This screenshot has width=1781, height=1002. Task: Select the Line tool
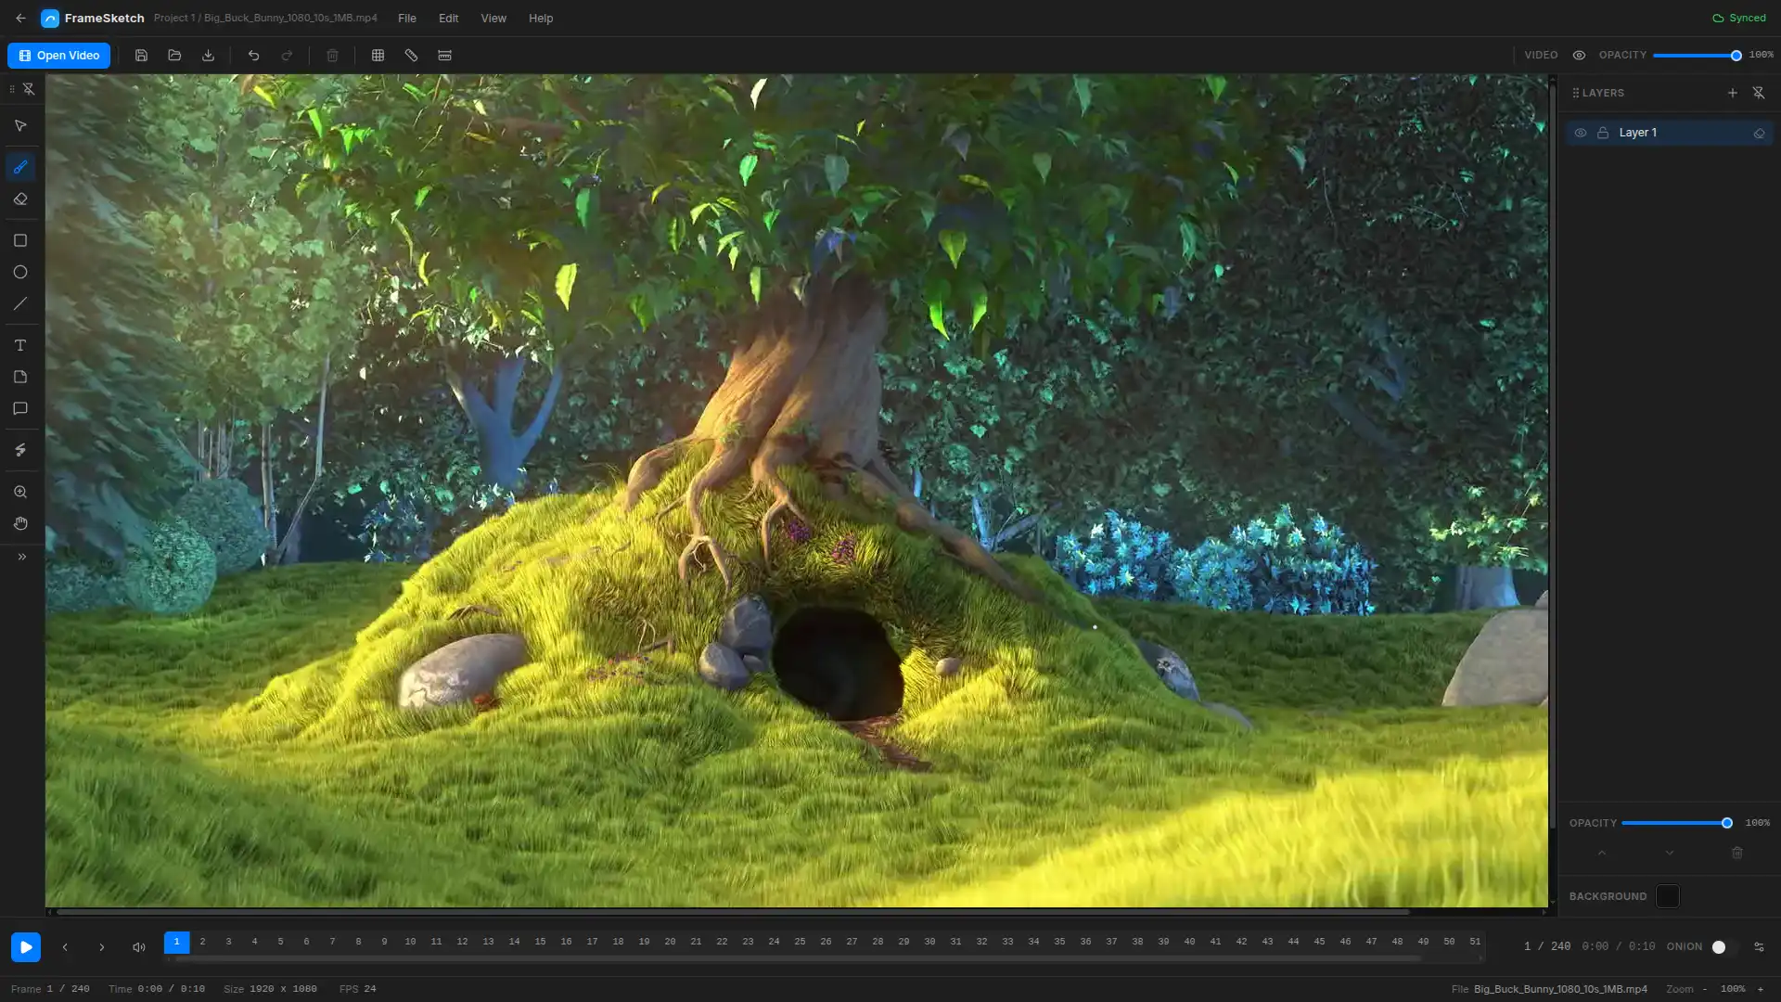tap(20, 303)
